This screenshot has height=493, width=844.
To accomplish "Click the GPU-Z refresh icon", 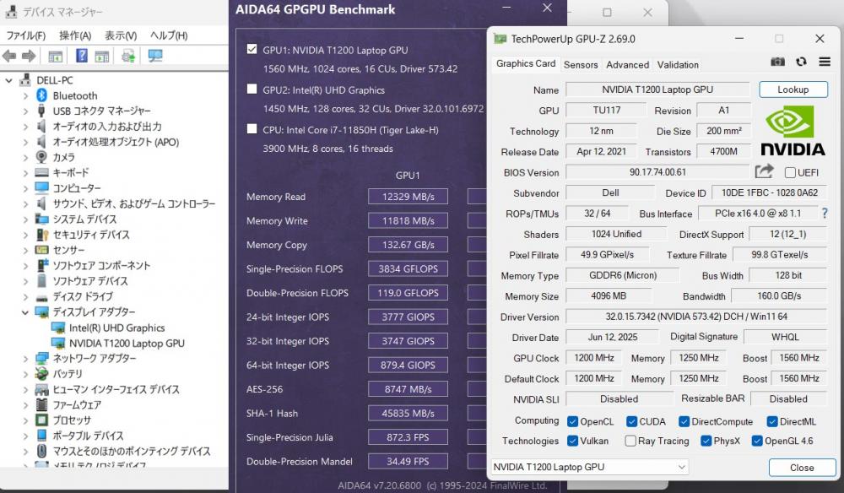I will coord(801,62).
